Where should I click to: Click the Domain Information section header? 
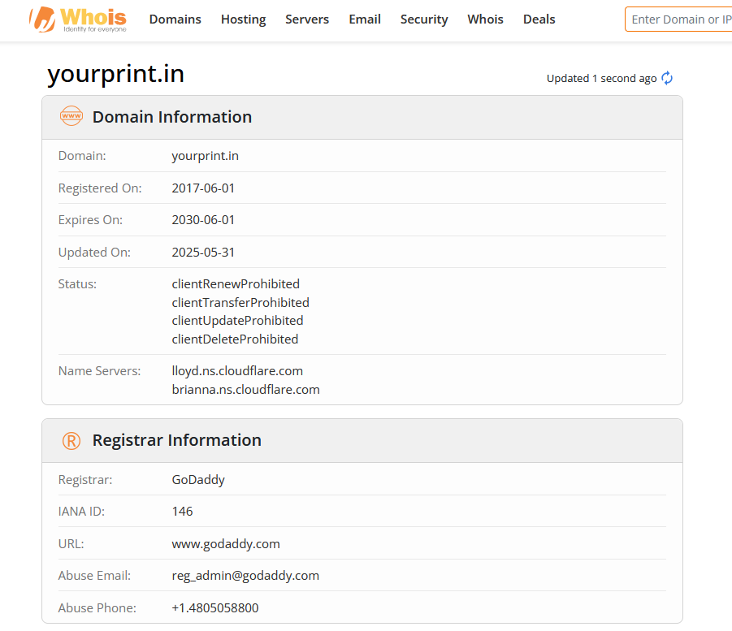(362, 117)
